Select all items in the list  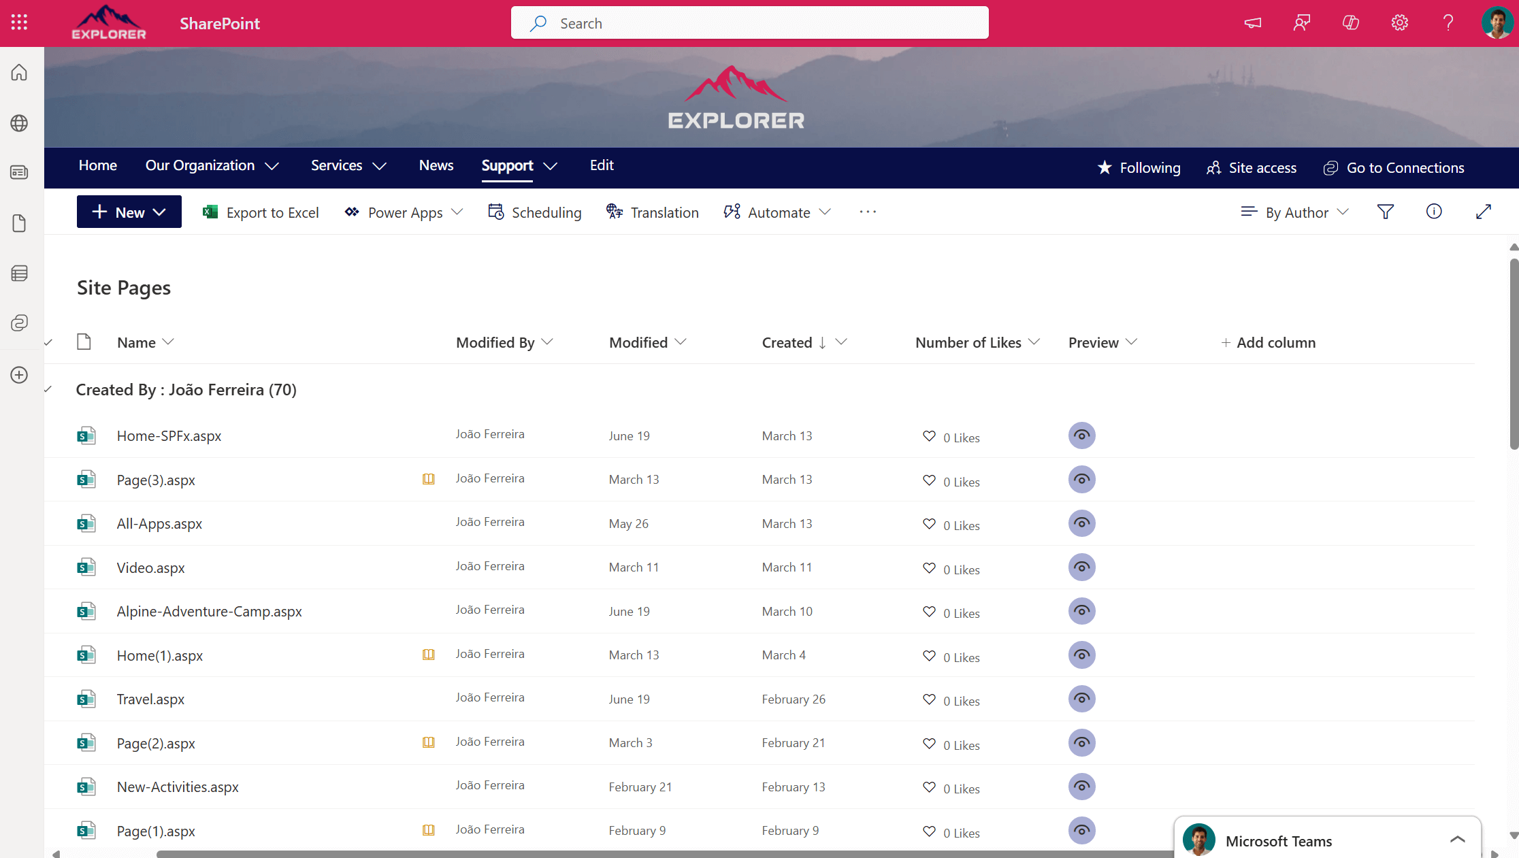(x=48, y=342)
